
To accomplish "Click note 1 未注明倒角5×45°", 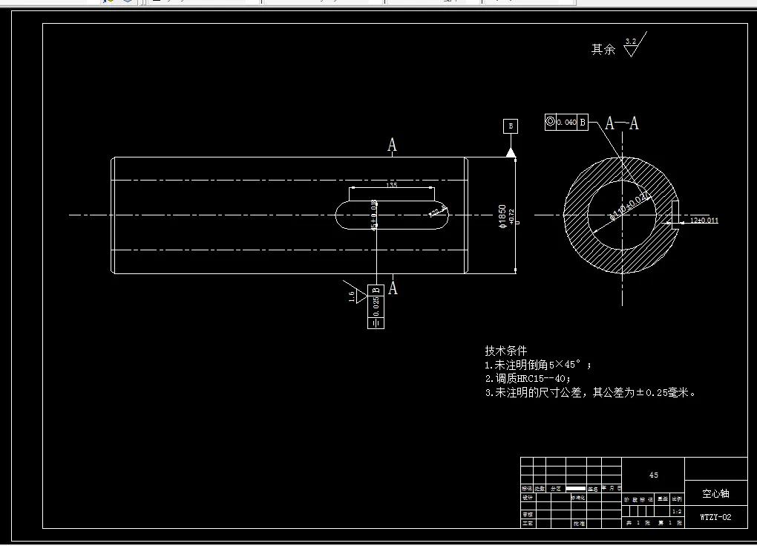I will 538,365.
